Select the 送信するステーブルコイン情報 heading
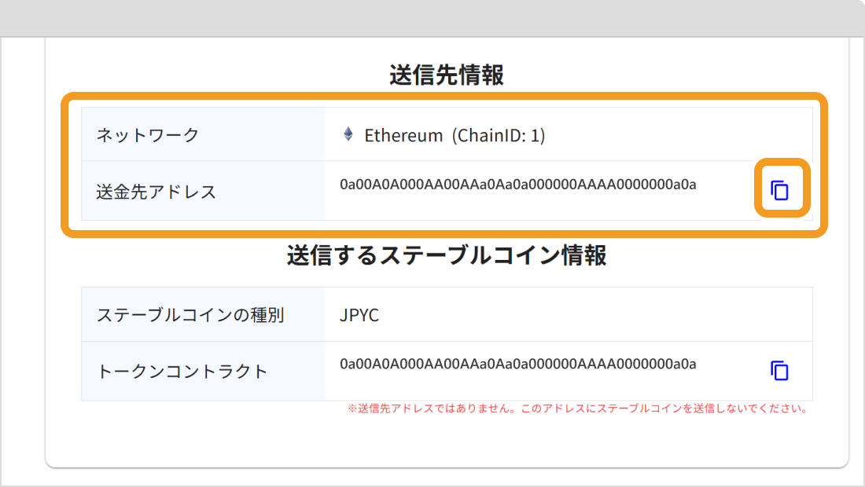 coord(444,255)
